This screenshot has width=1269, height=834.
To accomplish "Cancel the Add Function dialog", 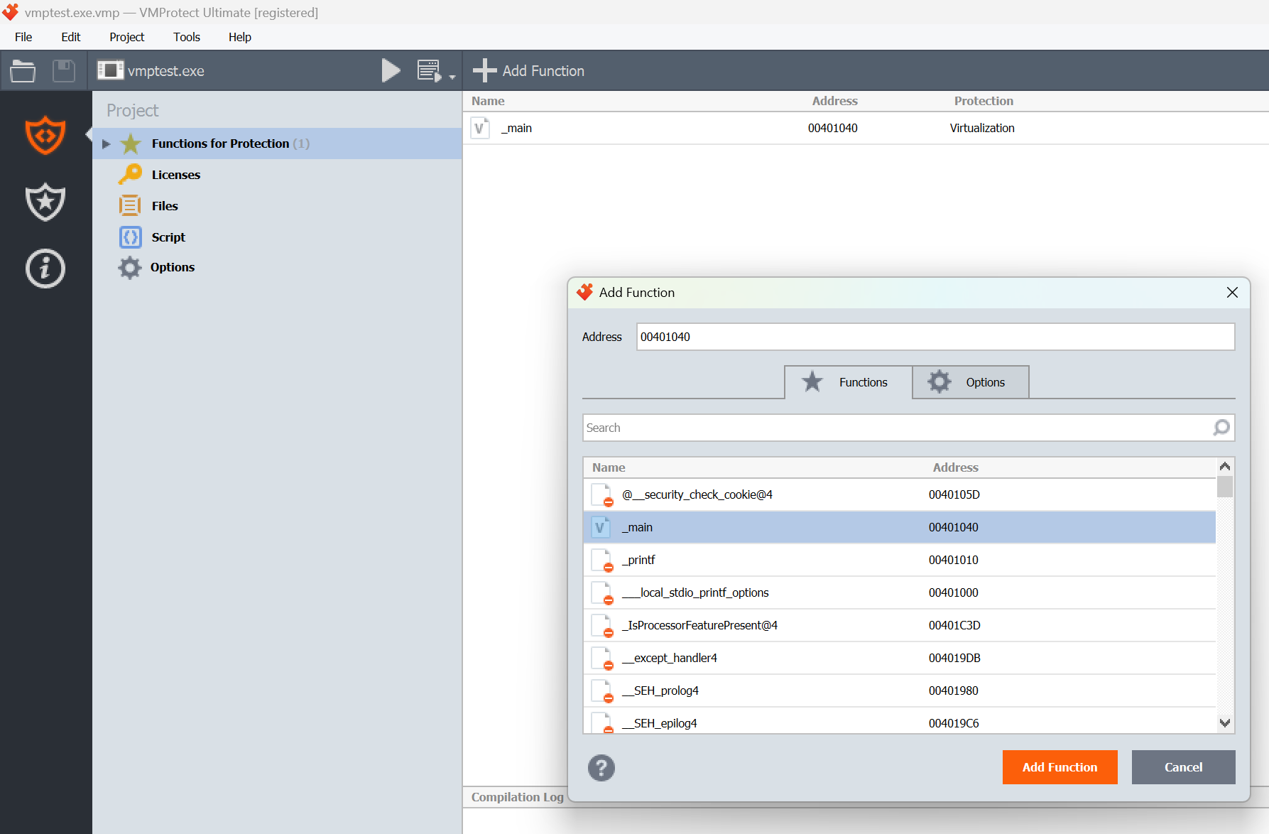I will pos(1183,767).
